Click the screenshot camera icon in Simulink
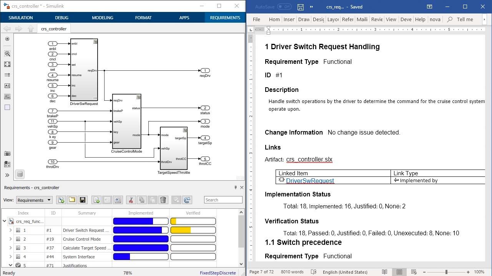The height and width of the screenshot is (276, 492). (7, 154)
